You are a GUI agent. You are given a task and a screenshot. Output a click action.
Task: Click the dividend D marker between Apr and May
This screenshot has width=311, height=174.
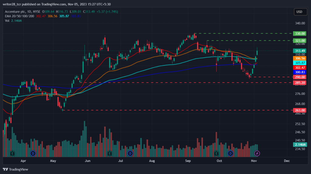pos(33,153)
